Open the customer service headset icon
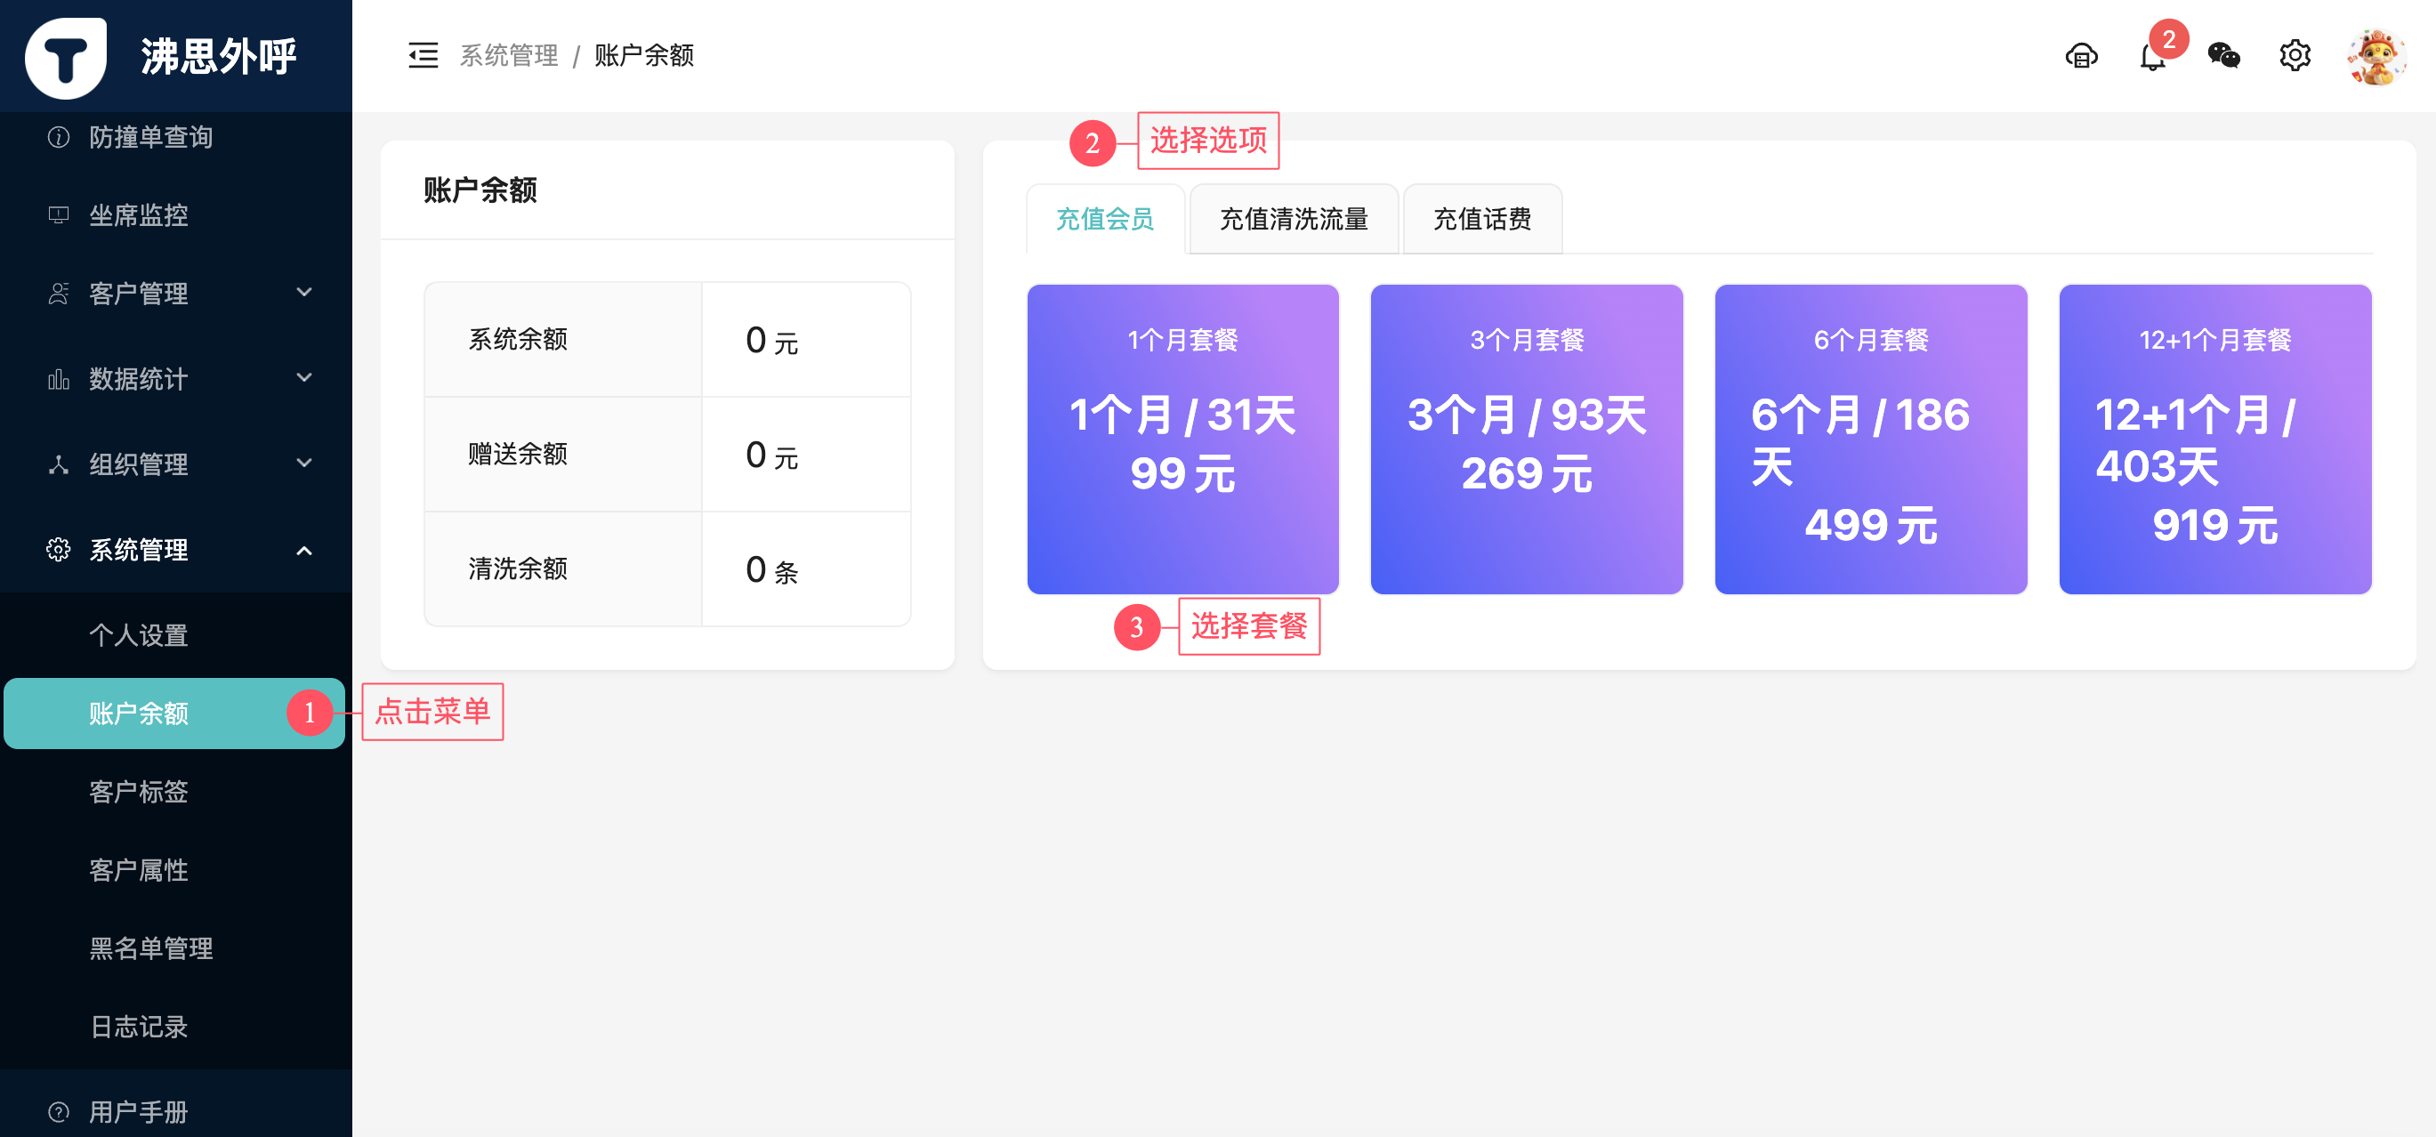Viewport: 2436px width, 1137px height. click(x=2080, y=56)
